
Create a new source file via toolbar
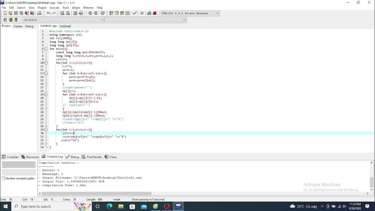(x=5, y=13)
